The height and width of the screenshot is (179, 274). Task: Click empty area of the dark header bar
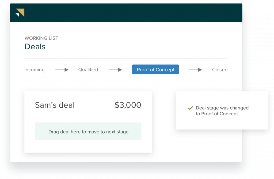click(134, 13)
